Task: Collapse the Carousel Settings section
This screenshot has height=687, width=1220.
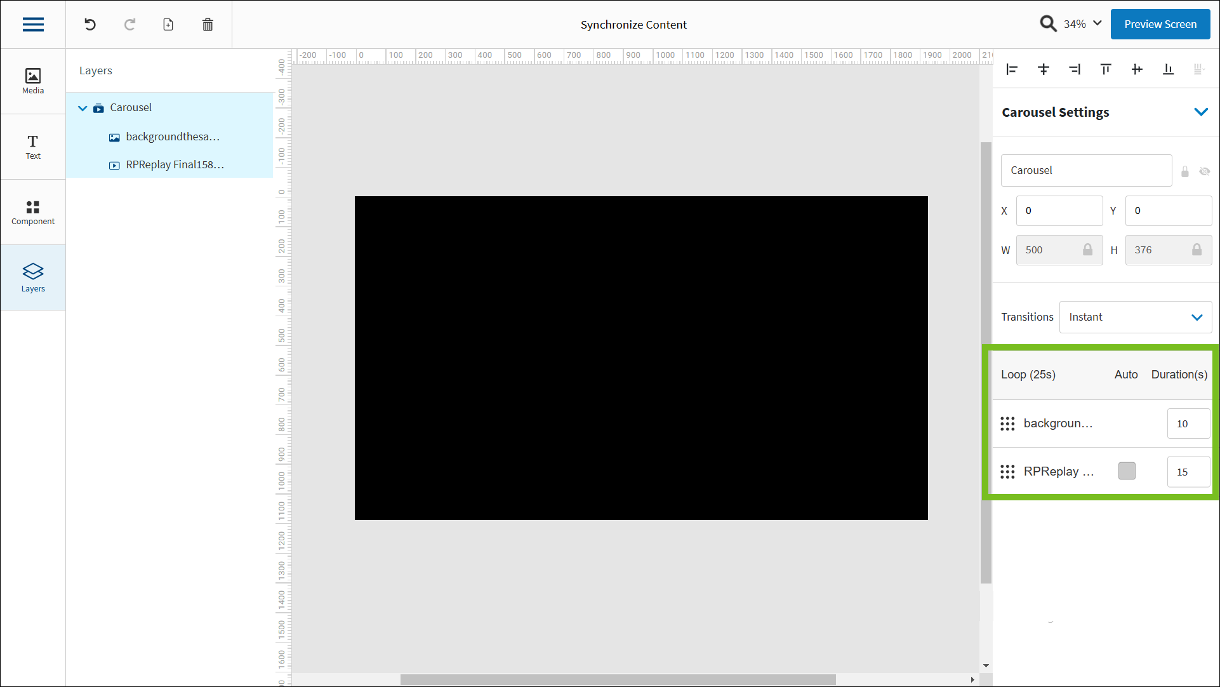Action: point(1202,112)
